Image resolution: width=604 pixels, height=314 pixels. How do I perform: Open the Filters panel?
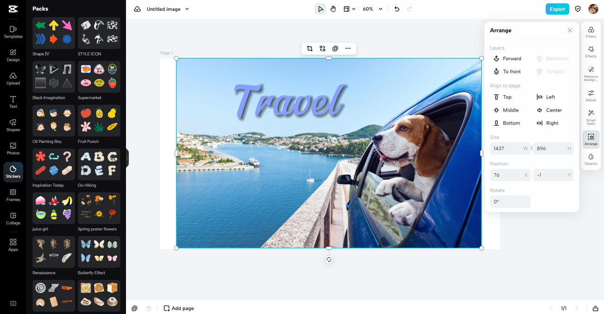[590, 32]
